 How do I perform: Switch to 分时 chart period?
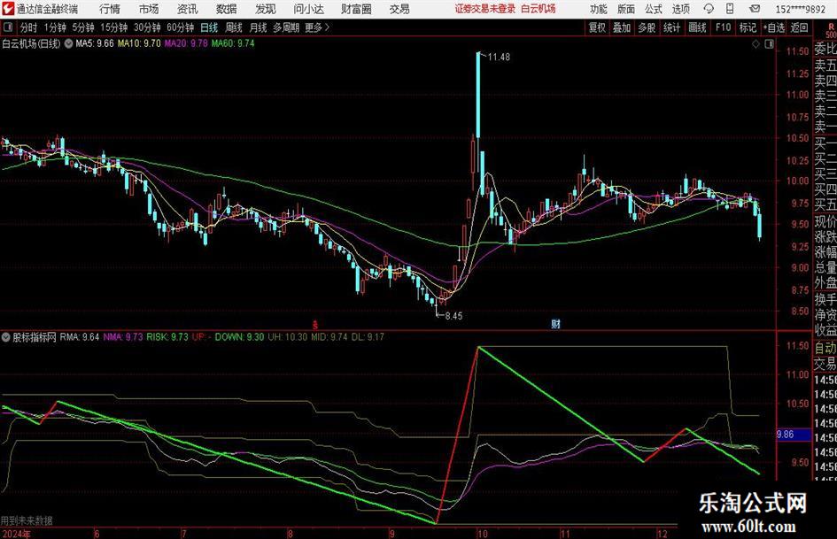28,27
